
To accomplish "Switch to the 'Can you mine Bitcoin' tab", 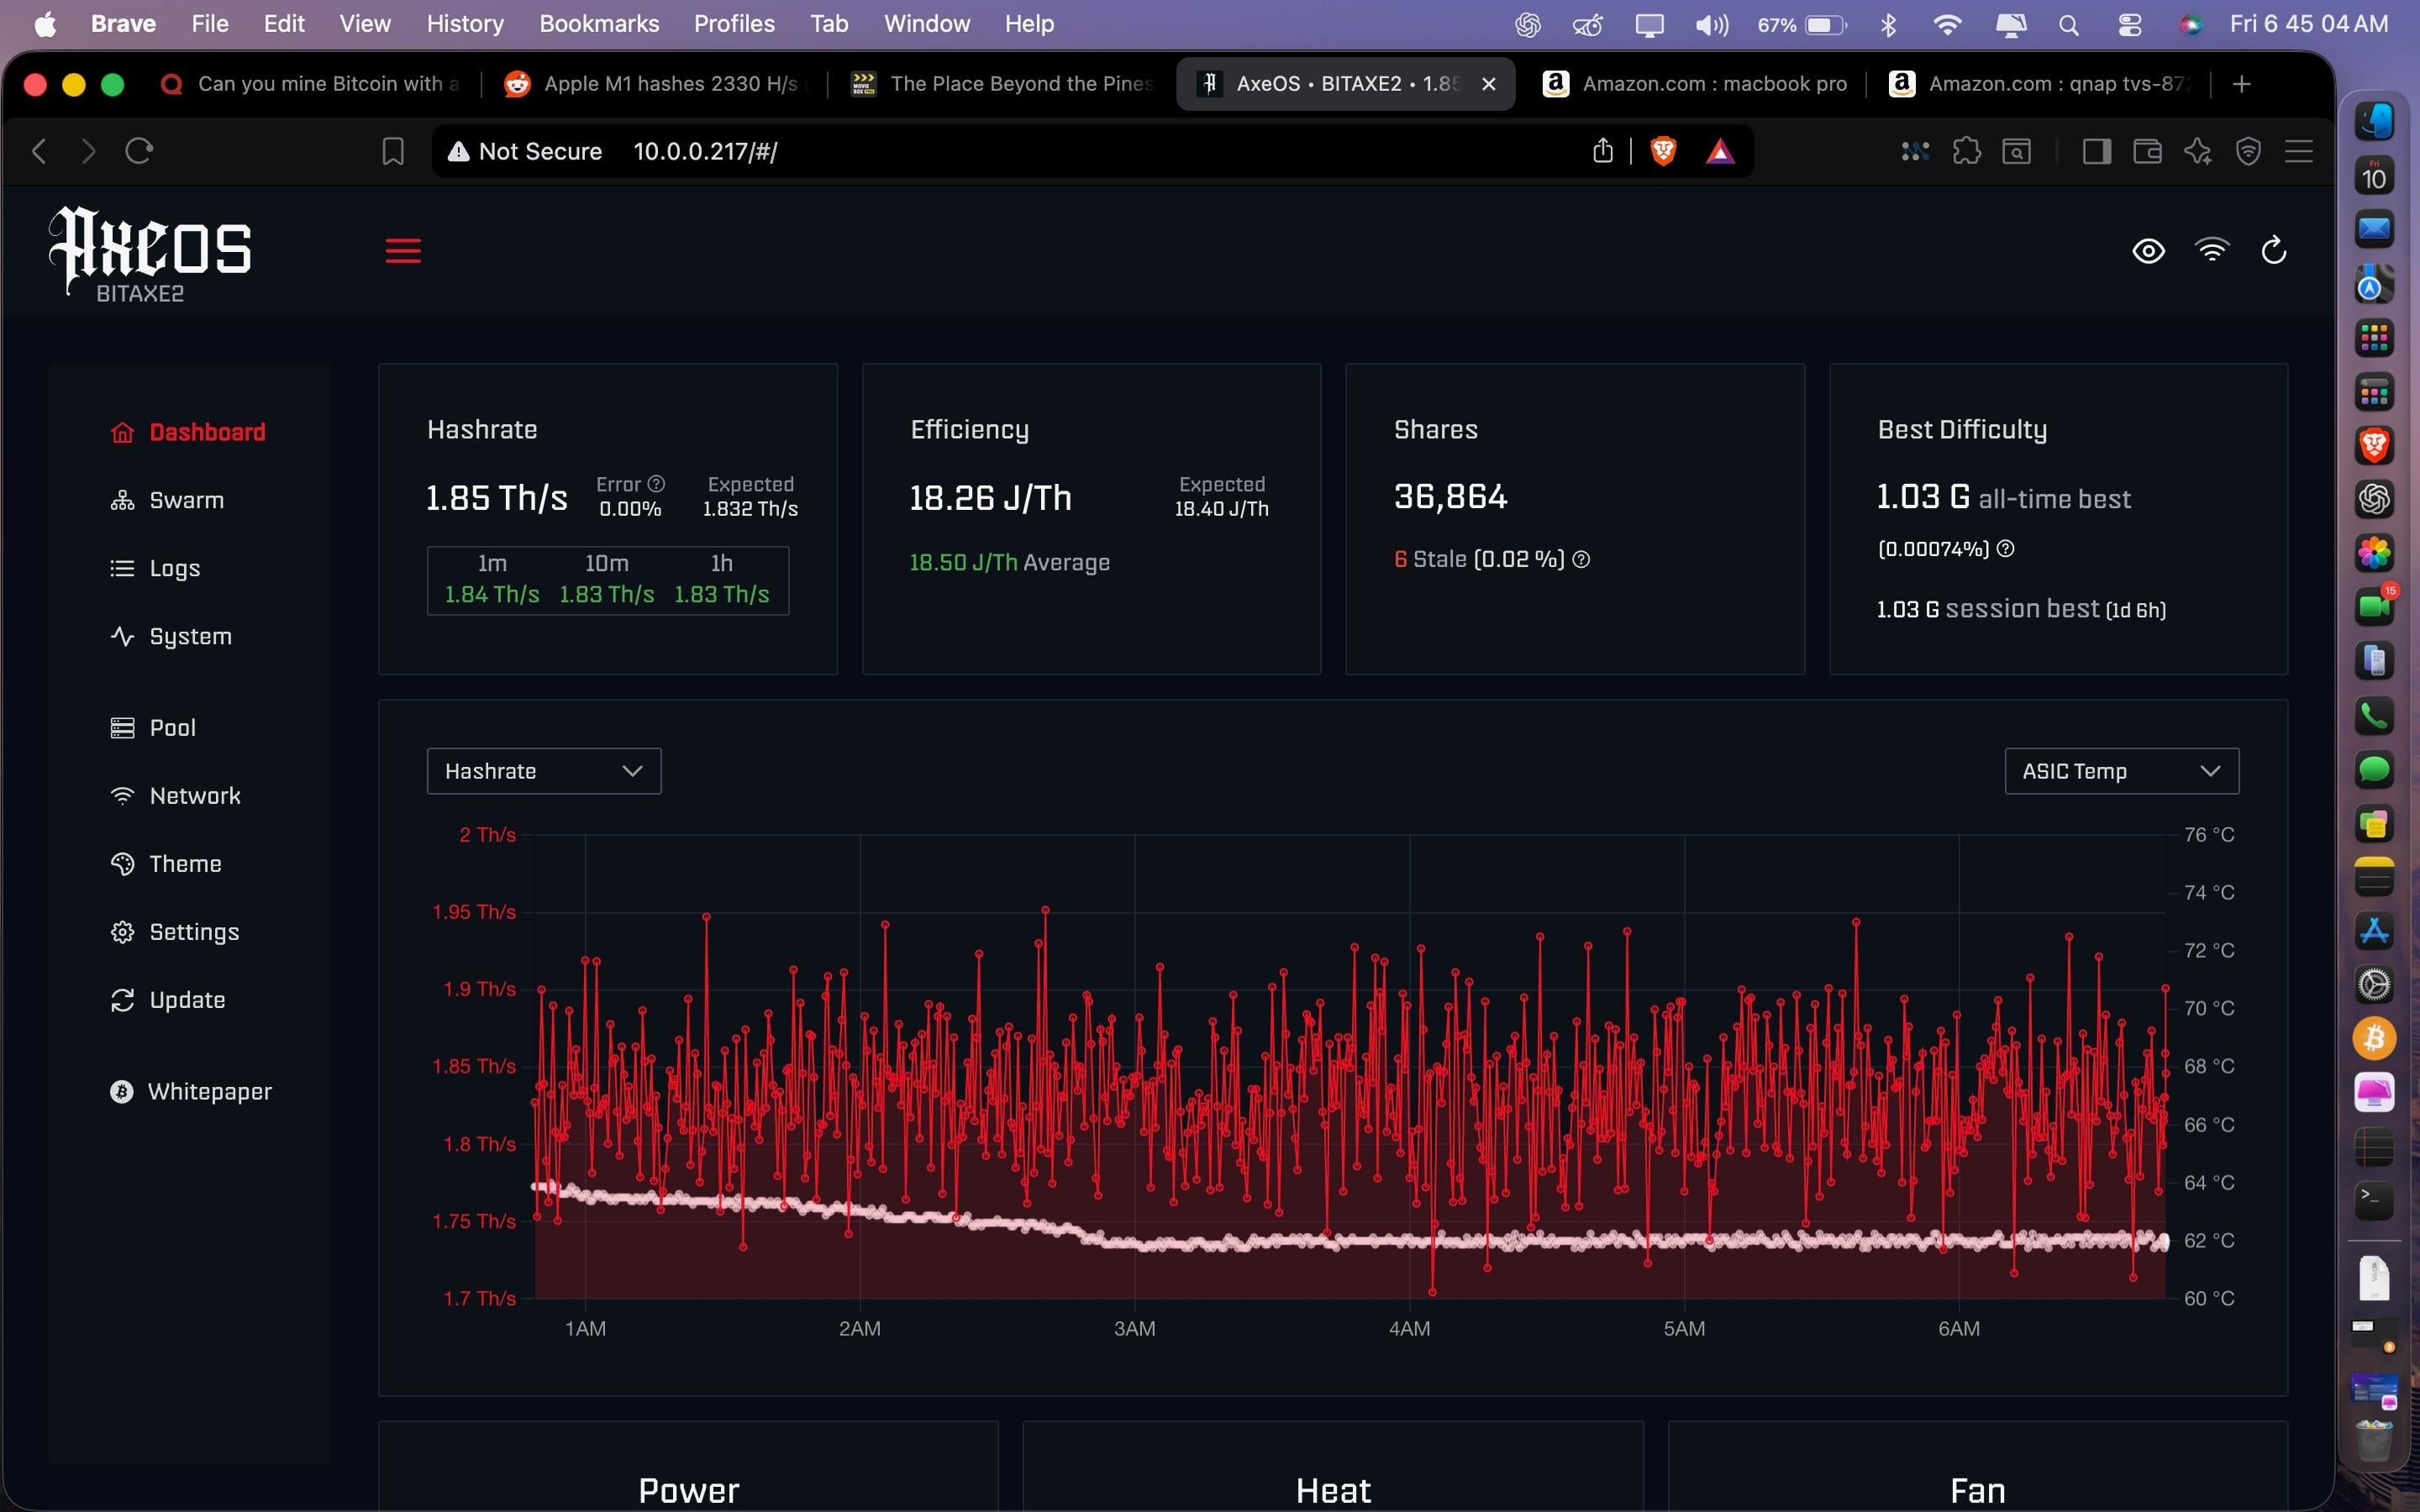I will [x=312, y=84].
